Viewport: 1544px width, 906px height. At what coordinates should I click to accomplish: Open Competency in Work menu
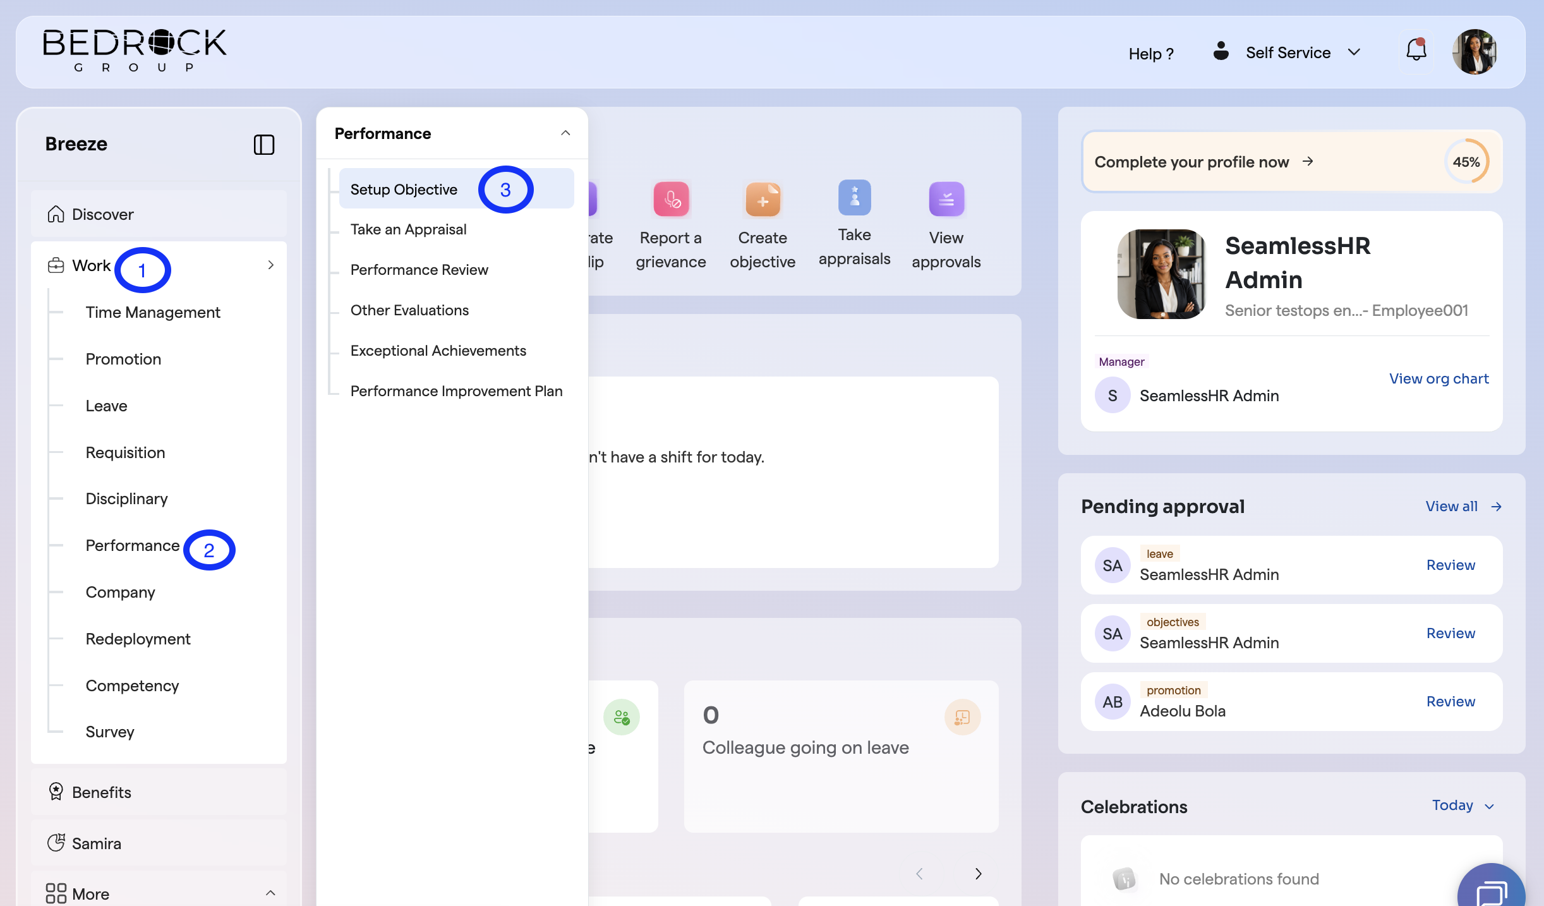tap(132, 686)
